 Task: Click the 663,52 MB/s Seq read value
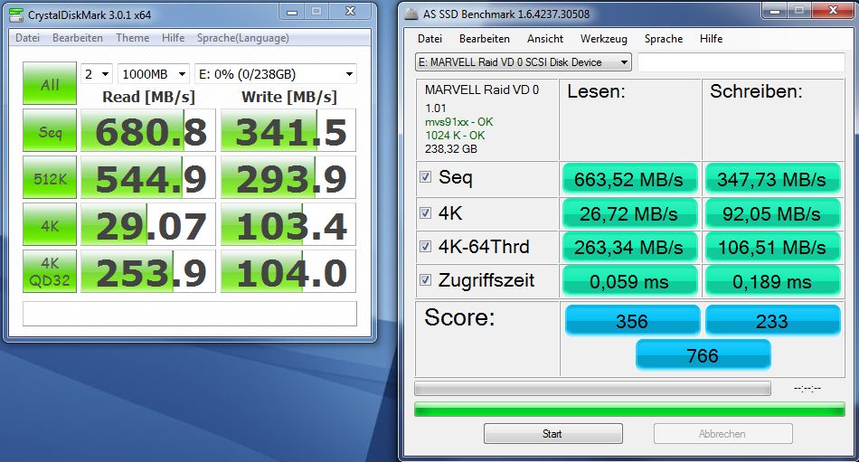630,179
